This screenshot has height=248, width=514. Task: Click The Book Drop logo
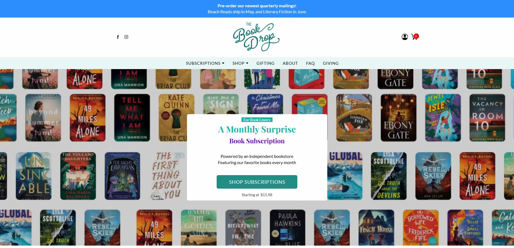[256, 37]
